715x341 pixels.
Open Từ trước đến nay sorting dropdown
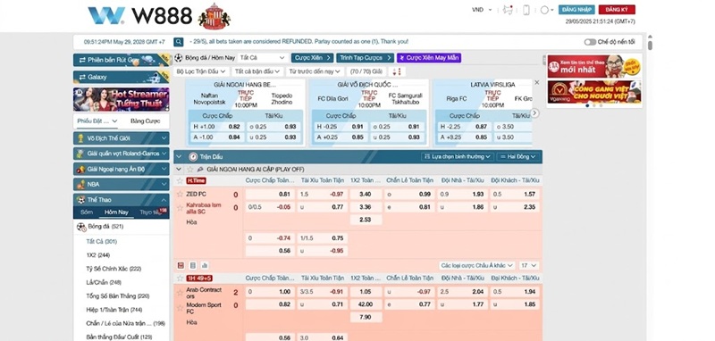coord(315,71)
